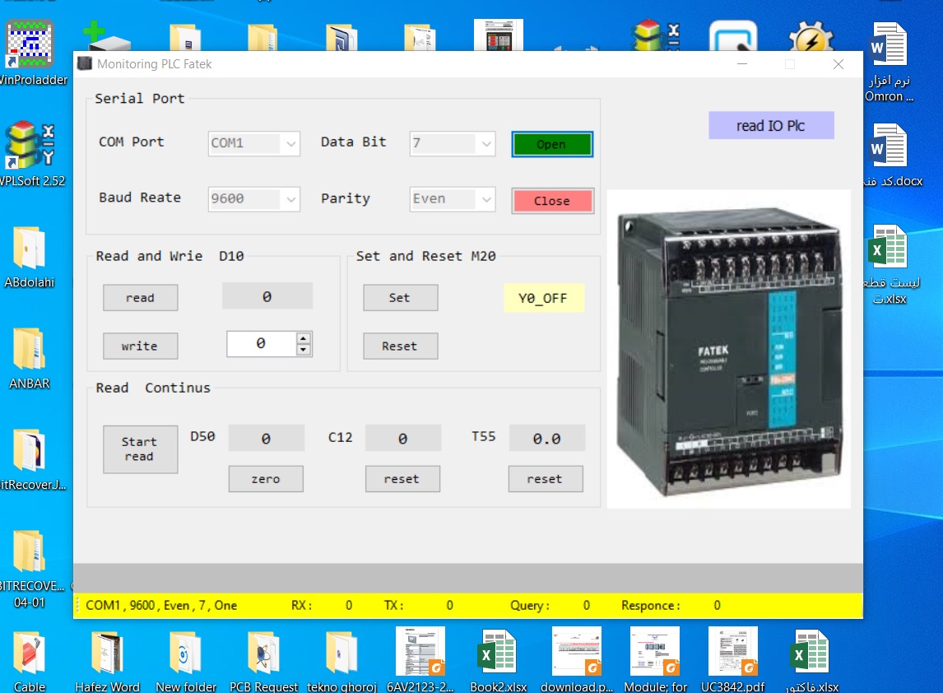Expand the COM Port dropdown
Screen dimensions: 943x693
point(290,143)
